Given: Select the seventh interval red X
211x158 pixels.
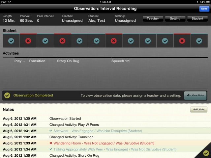Looking at the screenshot, I should coord(114,41).
